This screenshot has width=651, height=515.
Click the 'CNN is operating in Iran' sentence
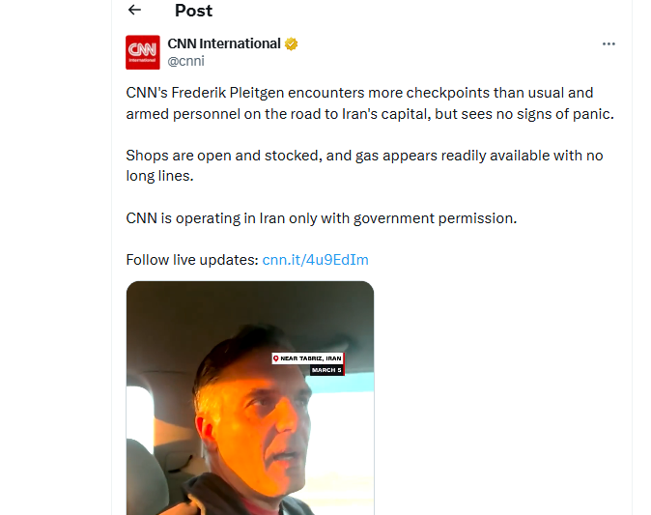(322, 218)
